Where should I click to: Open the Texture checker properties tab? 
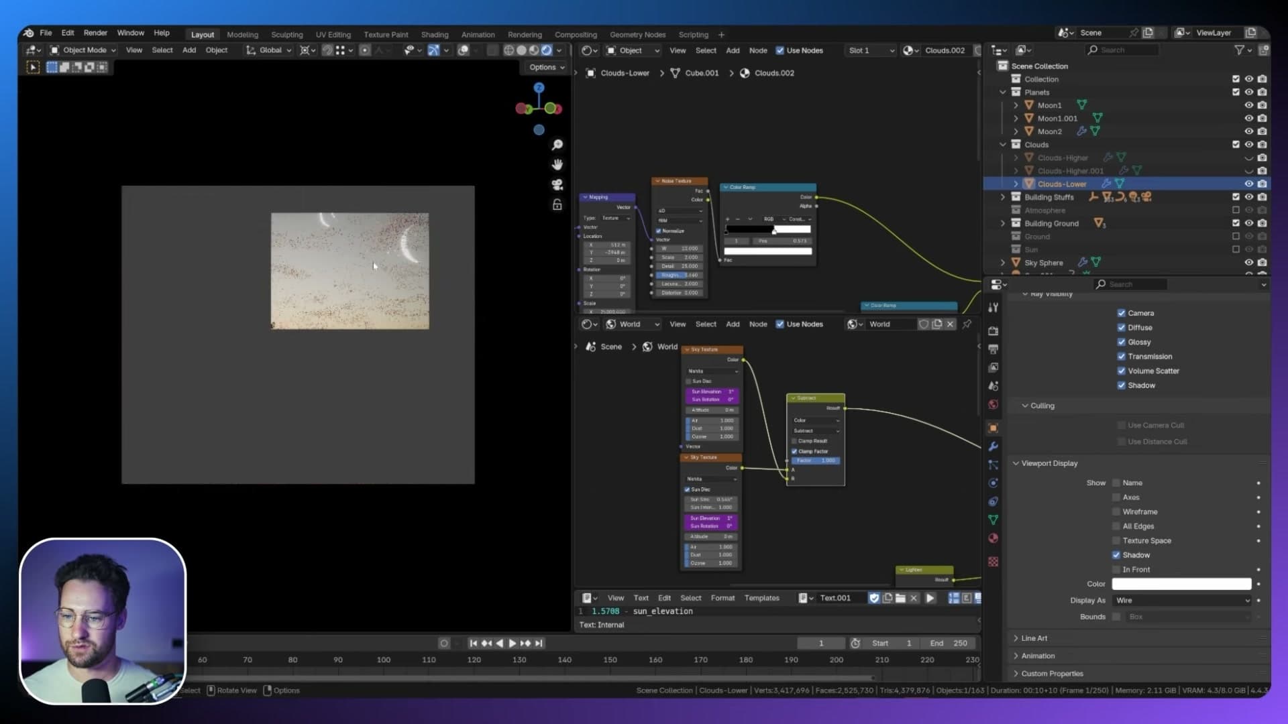(994, 562)
